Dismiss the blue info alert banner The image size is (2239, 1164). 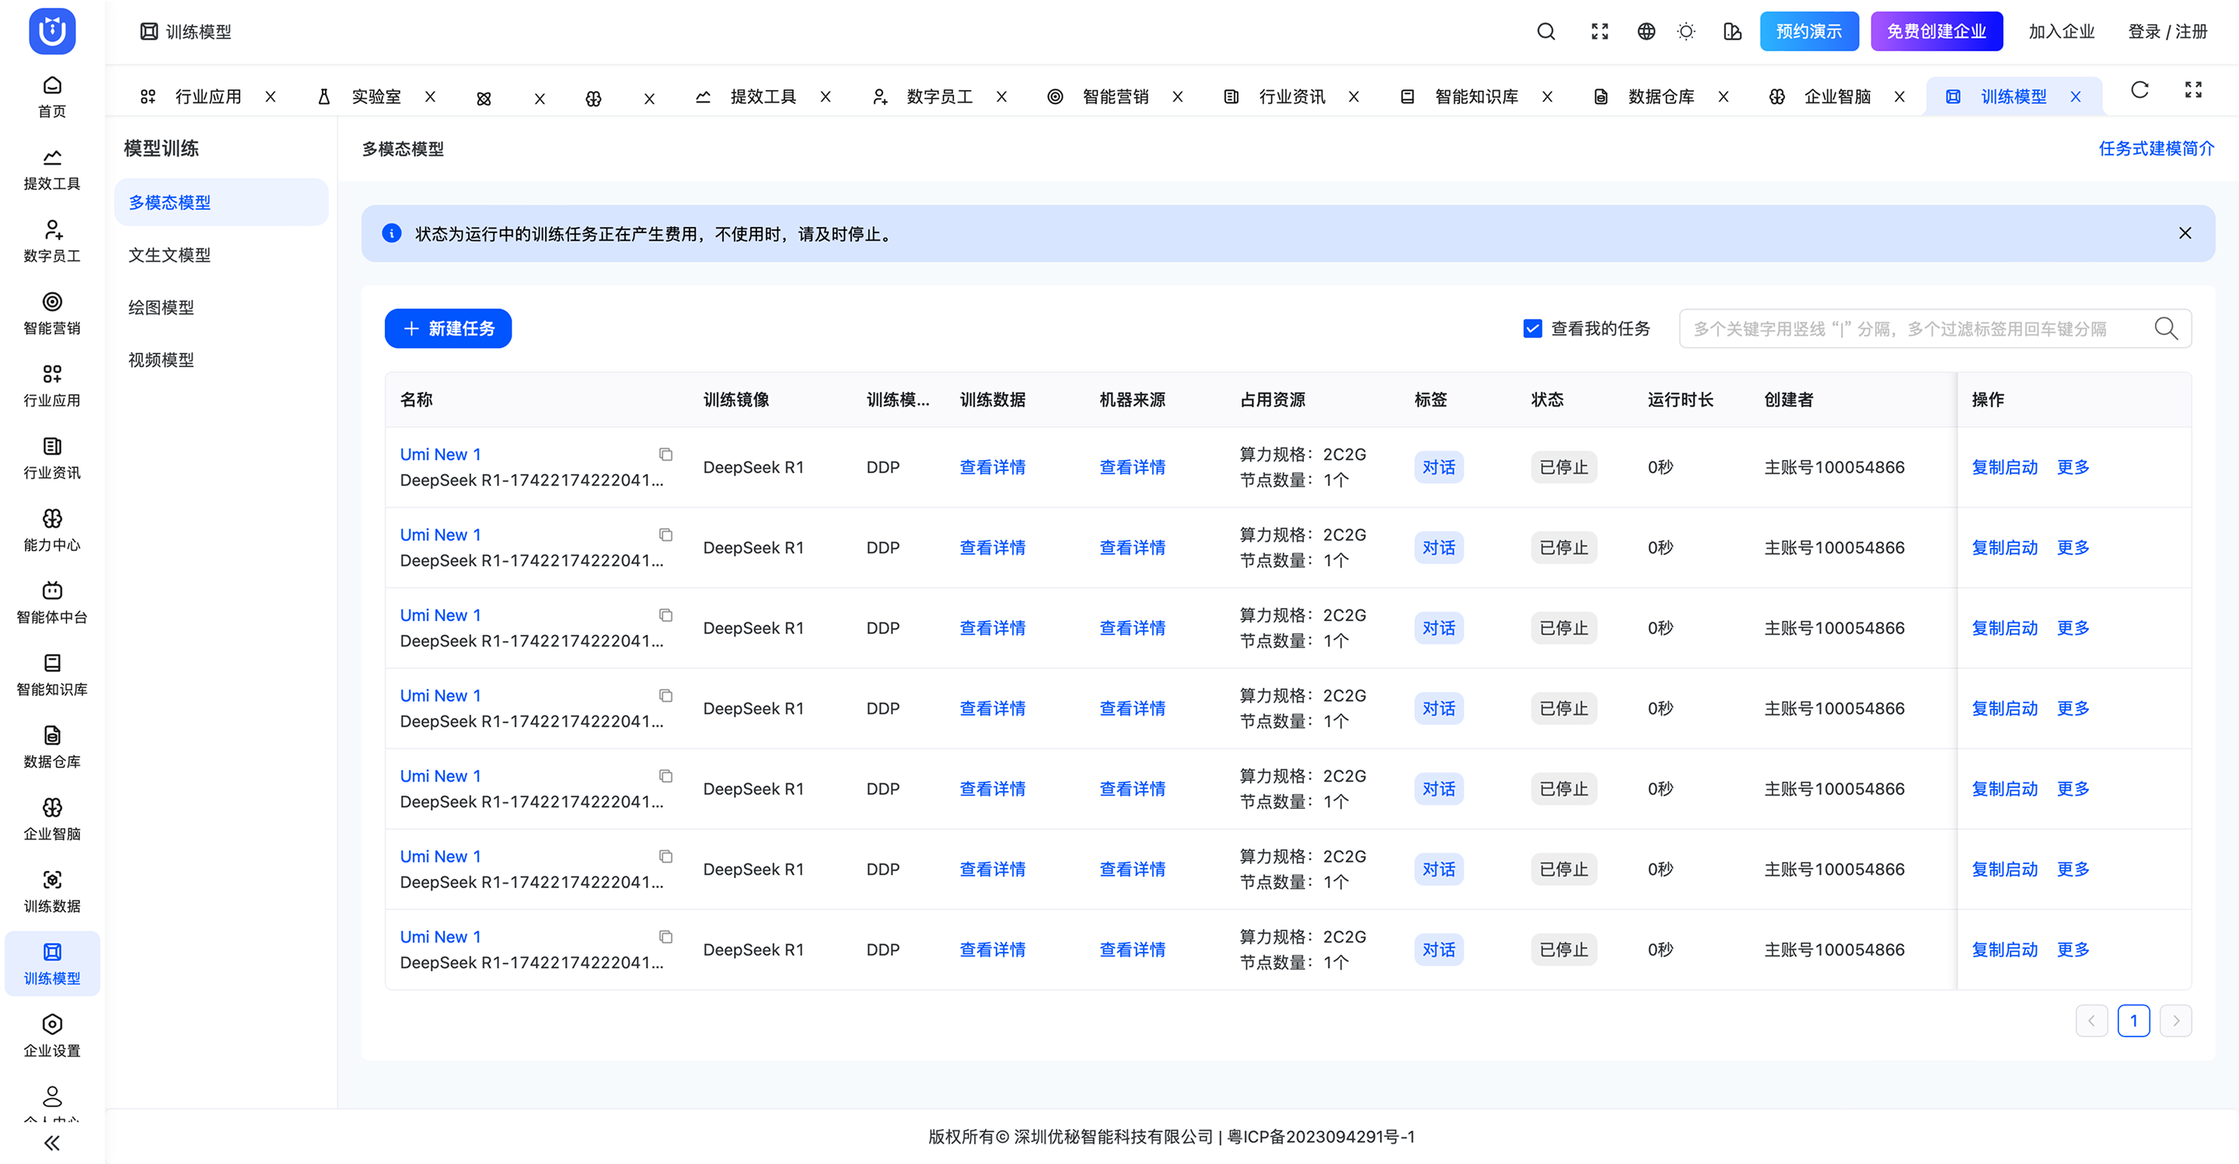point(2185,233)
